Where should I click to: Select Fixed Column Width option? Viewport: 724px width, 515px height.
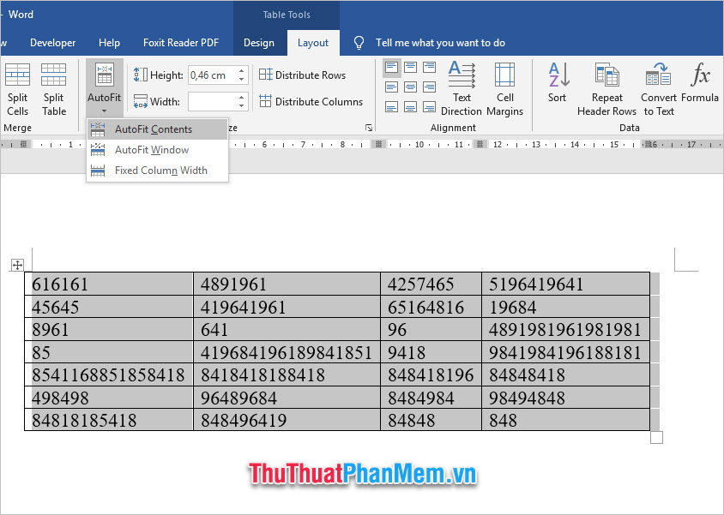click(x=157, y=171)
